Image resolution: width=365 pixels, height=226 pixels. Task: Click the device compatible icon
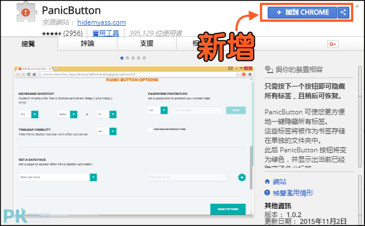pyautogui.click(x=269, y=70)
